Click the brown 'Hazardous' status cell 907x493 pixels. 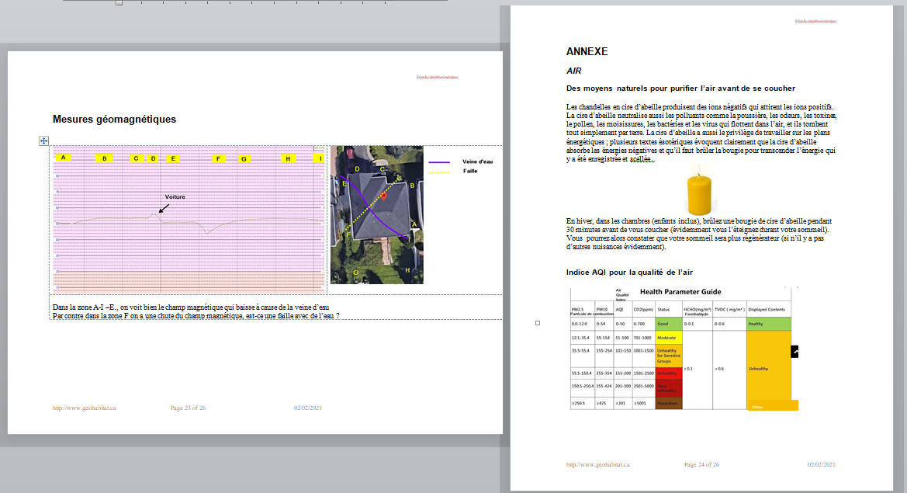[x=668, y=404]
